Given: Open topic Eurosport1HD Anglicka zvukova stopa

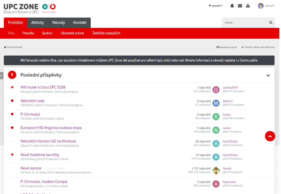Looking at the screenshot, I should coord(51,128).
